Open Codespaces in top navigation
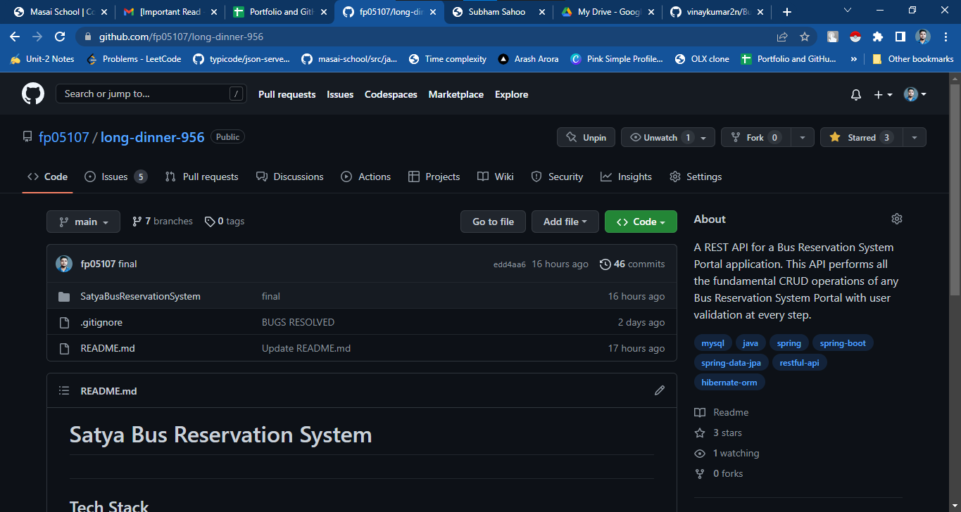 [x=391, y=94]
